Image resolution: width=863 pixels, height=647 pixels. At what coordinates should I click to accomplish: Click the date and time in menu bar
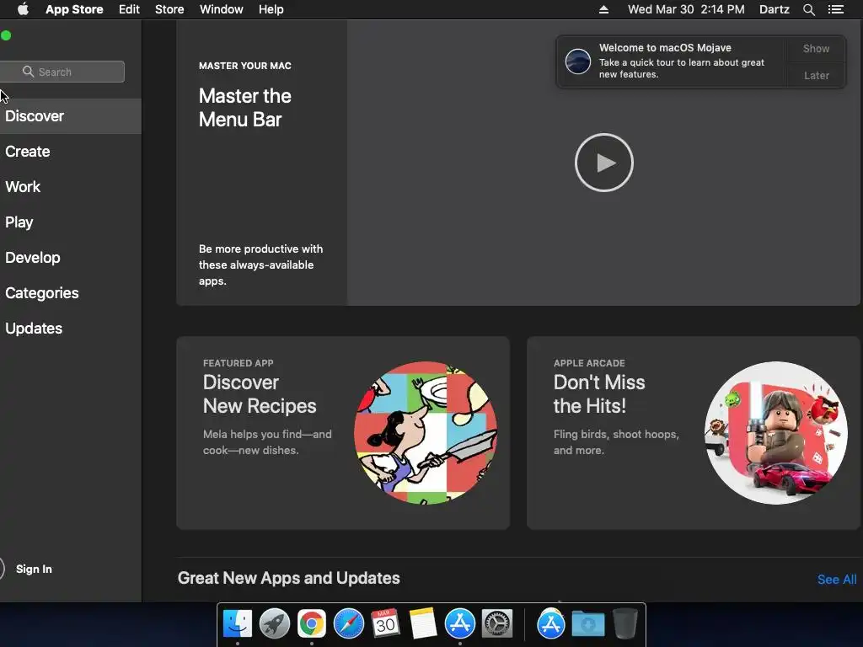point(686,9)
